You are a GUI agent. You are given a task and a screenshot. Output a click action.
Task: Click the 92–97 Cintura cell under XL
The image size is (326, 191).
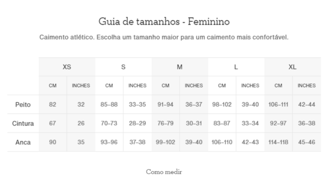(x=278, y=123)
